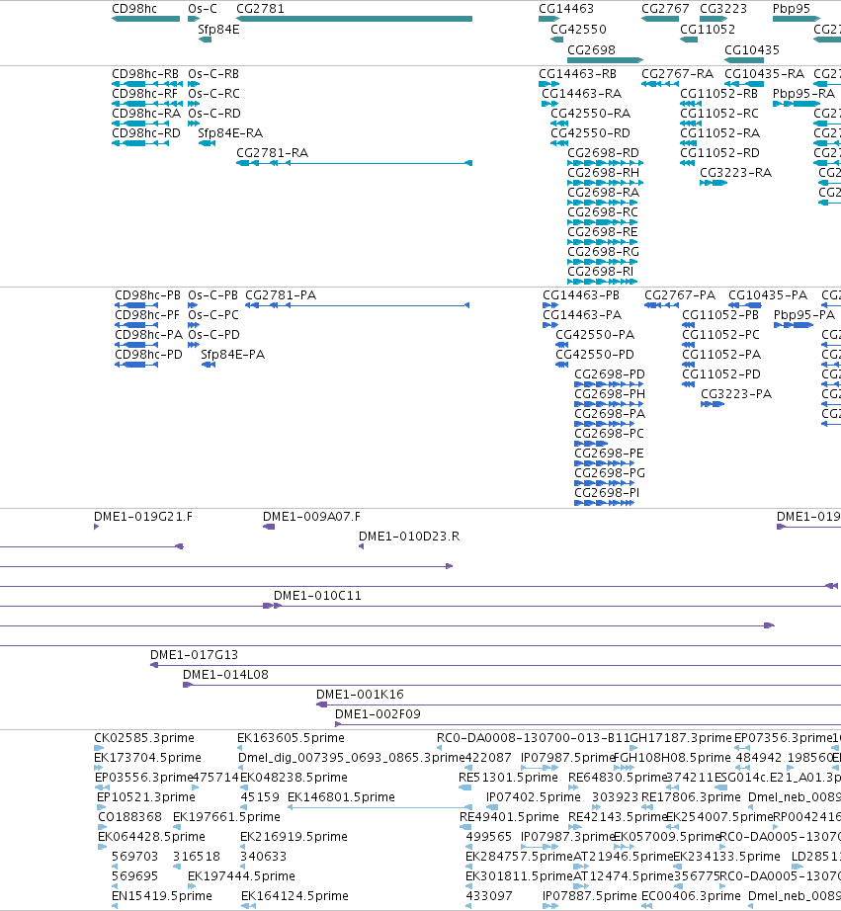Select protein Pbp95-PA
841x911 pixels.
[x=794, y=325]
